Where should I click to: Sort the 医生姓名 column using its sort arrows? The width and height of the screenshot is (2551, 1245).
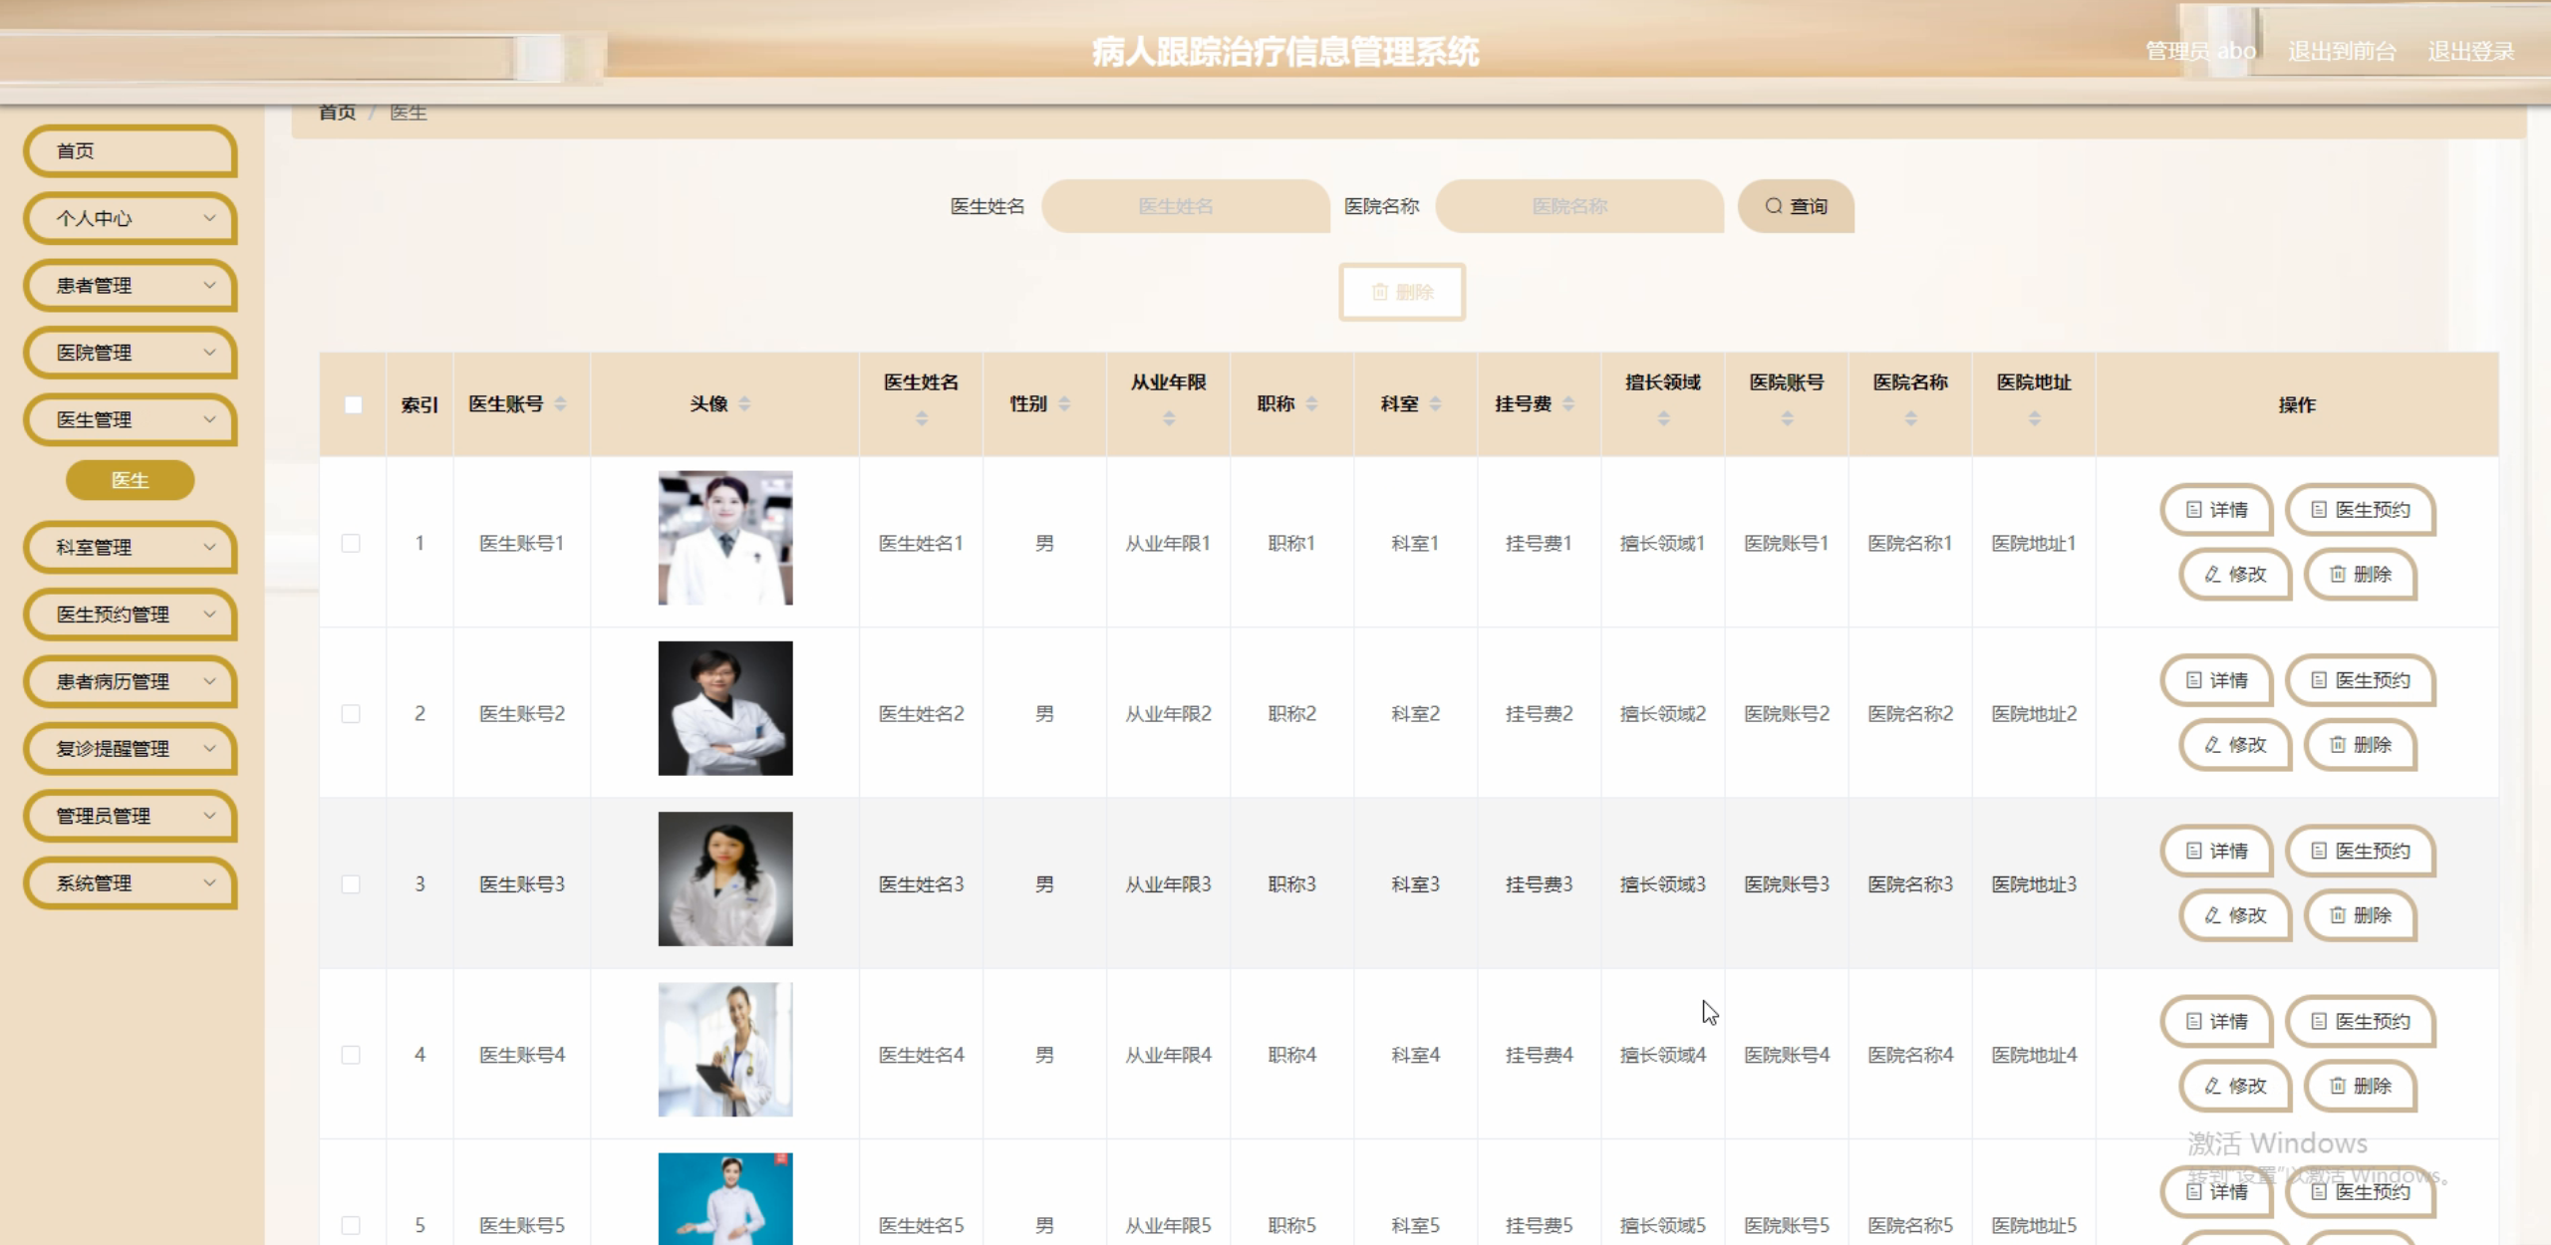click(920, 419)
